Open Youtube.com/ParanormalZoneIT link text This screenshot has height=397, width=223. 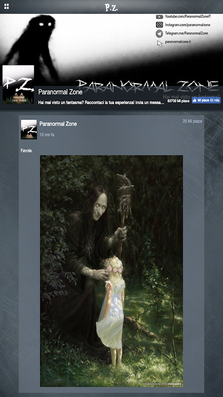point(188,16)
